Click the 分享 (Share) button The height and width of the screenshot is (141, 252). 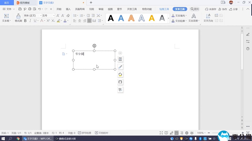tap(233, 9)
